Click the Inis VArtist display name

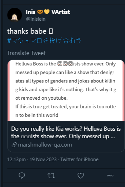tap(48, 12)
